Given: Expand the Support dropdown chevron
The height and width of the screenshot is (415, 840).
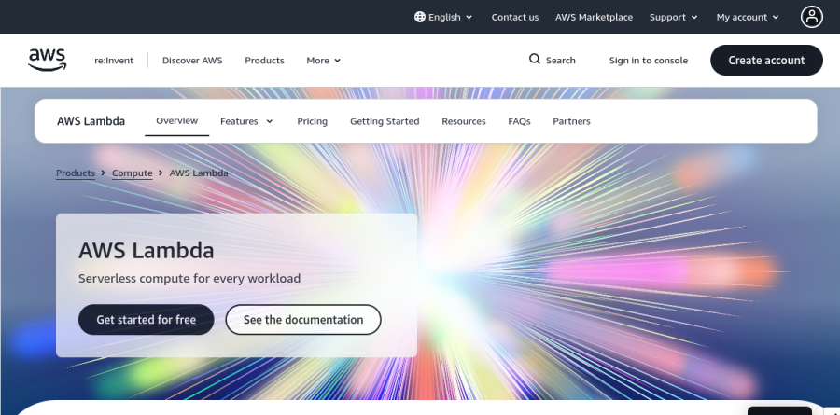Looking at the screenshot, I should pyautogui.click(x=694, y=17).
